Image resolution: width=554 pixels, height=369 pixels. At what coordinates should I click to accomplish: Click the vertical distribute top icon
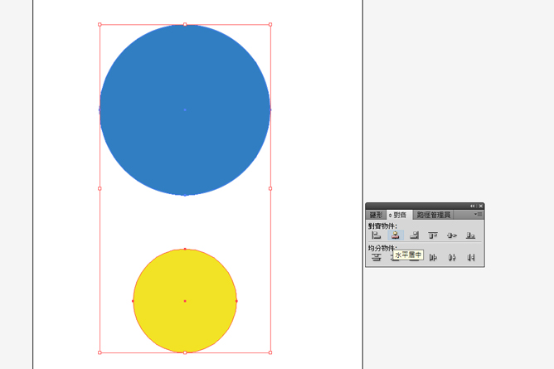[x=377, y=258]
